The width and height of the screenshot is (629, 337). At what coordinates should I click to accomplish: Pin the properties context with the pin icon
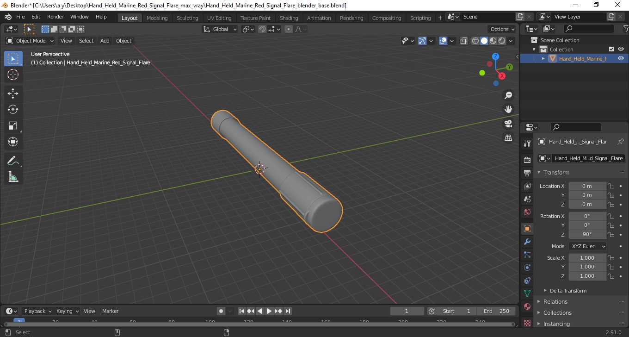621,142
